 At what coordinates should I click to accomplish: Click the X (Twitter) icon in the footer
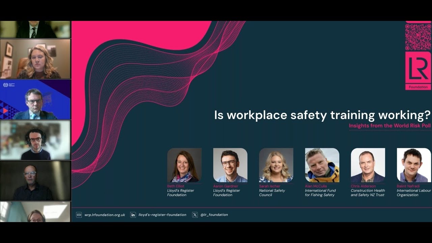tap(195, 215)
